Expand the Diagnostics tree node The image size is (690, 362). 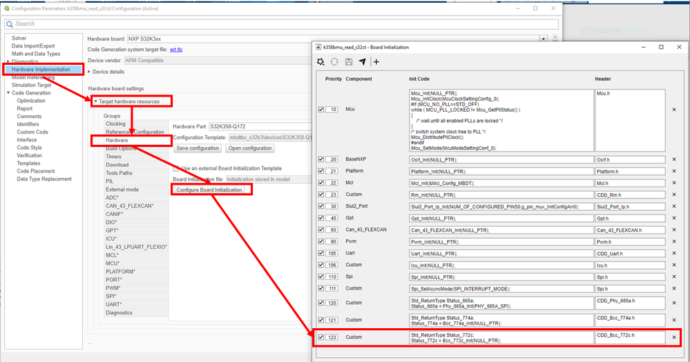(8, 61)
